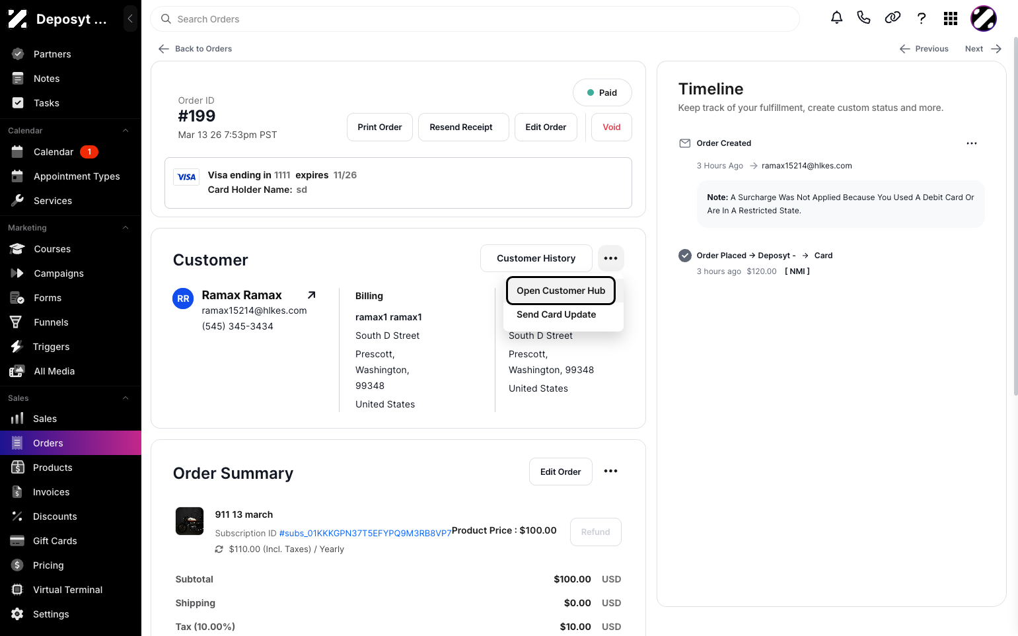Go back to Orders list
This screenshot has height=636, width=1018.
196,49
